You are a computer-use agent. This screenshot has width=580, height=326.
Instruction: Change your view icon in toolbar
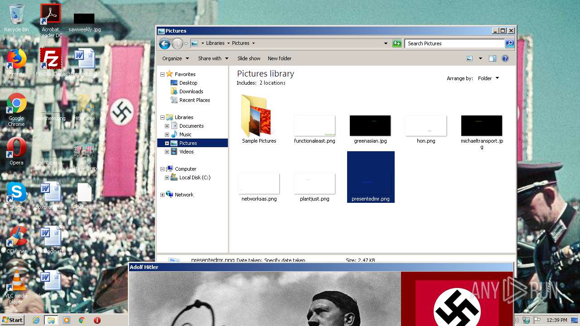469,58
